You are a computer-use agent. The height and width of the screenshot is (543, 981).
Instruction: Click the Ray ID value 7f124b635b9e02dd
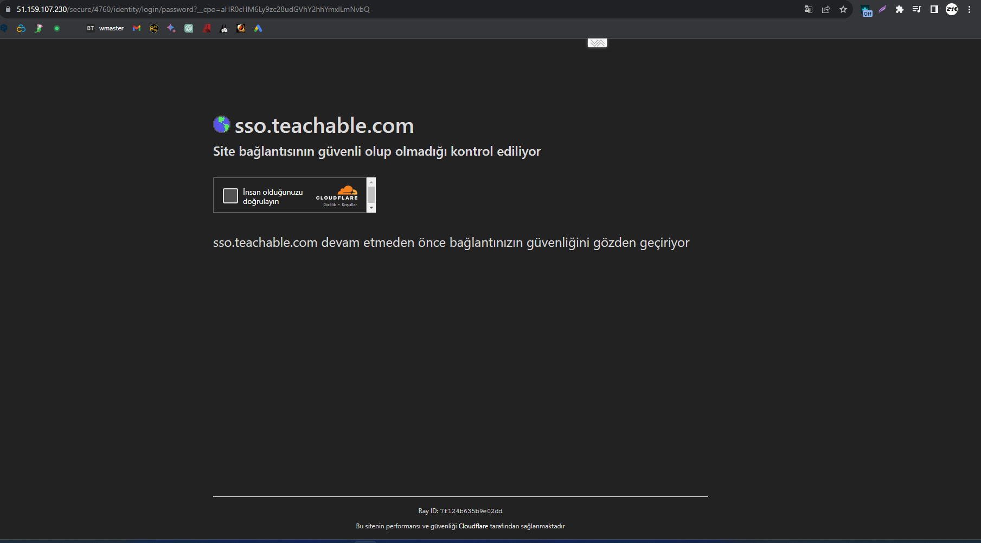(x=471, y=511)
